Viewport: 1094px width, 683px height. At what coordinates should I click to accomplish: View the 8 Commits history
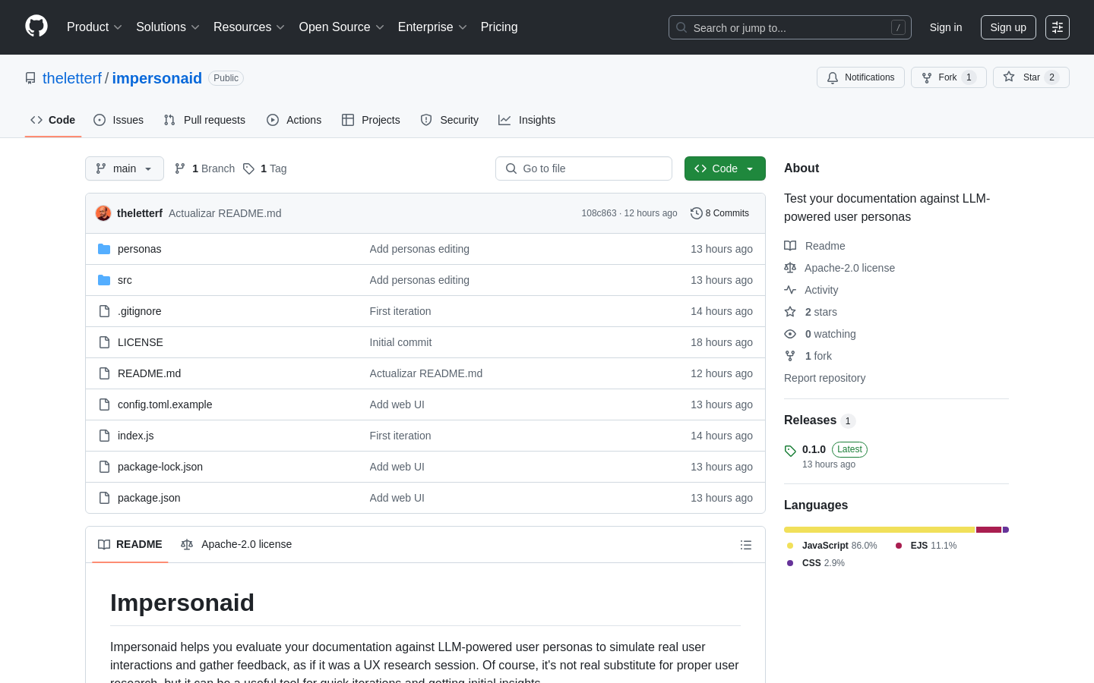[719, 213]
